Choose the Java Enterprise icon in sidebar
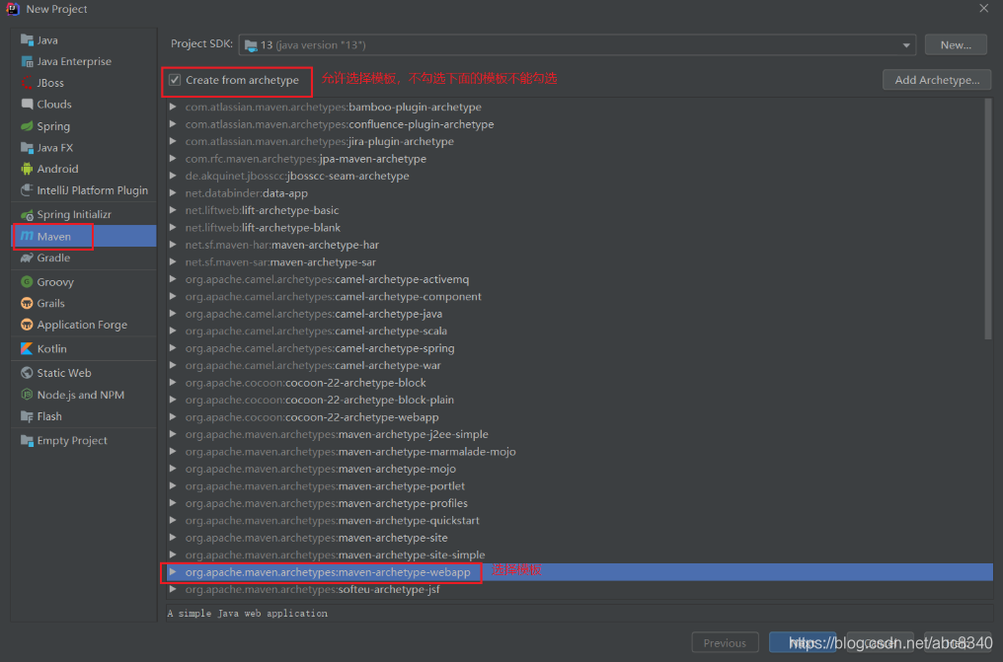The image size is (1003, 662). click(x=27, y=61)
